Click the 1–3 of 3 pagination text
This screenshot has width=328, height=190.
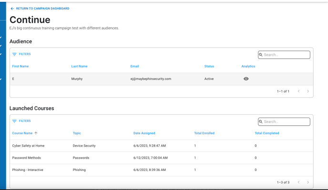tap(283, 182)
